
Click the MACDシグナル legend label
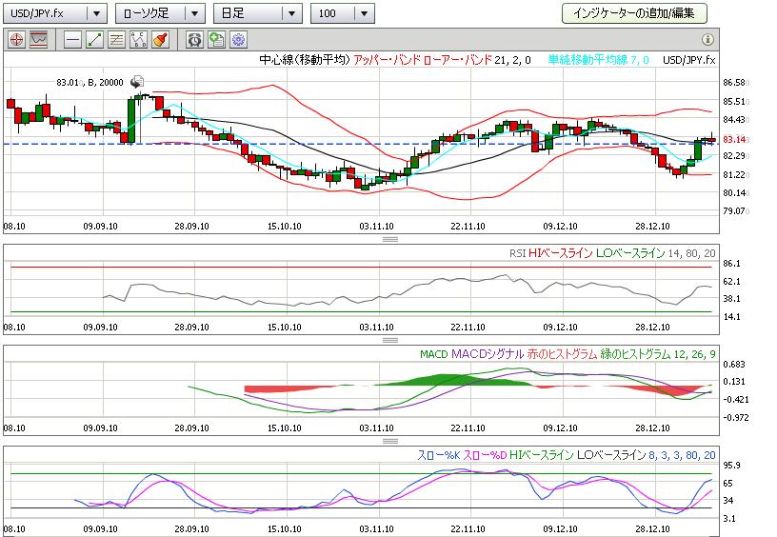[488, 354]
